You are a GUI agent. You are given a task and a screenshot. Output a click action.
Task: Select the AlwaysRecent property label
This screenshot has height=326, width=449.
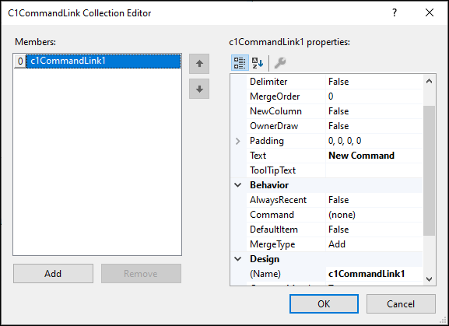click(278, 200)
